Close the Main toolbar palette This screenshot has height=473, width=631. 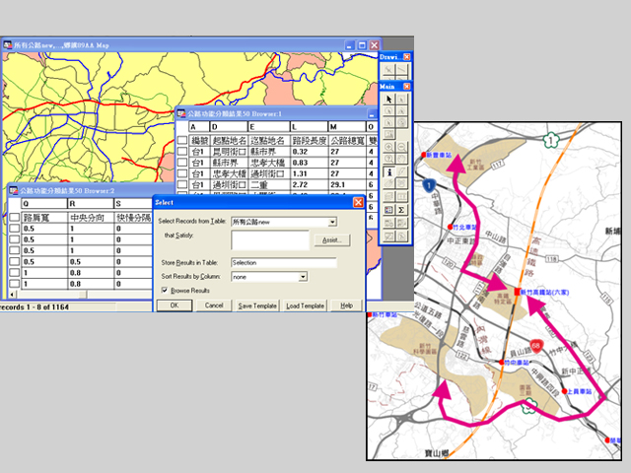407,87
